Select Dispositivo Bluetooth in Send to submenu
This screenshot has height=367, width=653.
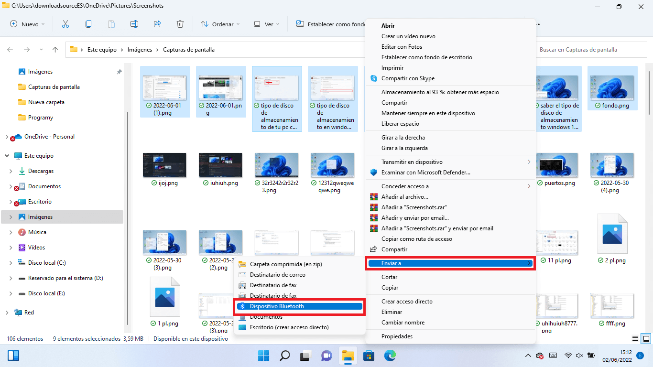pos(299,306)
